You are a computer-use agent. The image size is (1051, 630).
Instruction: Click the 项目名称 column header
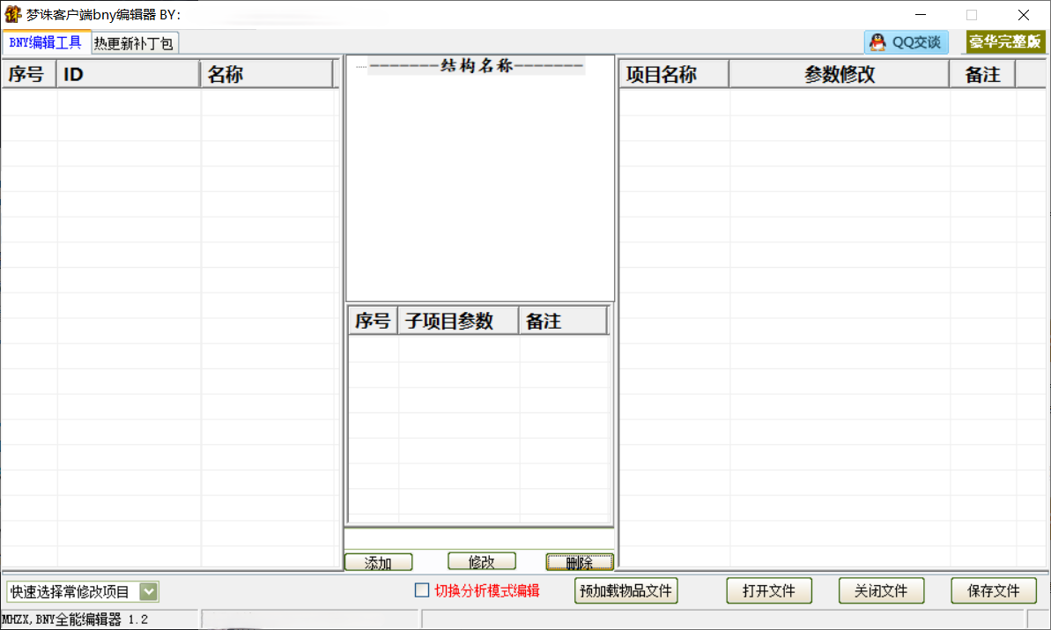674,75
